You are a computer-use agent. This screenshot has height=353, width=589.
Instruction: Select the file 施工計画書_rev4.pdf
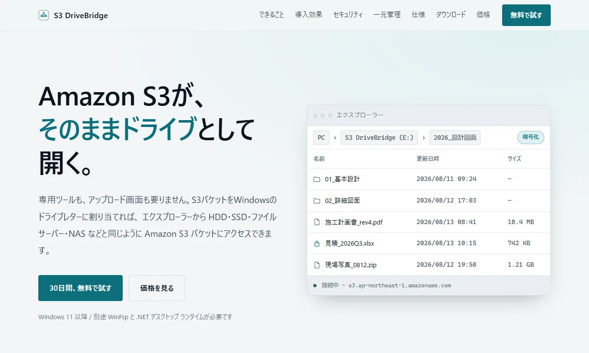(x=354, y=222)
